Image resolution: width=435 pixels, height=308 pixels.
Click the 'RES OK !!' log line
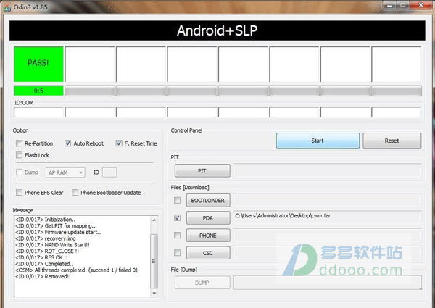[41, 257]
